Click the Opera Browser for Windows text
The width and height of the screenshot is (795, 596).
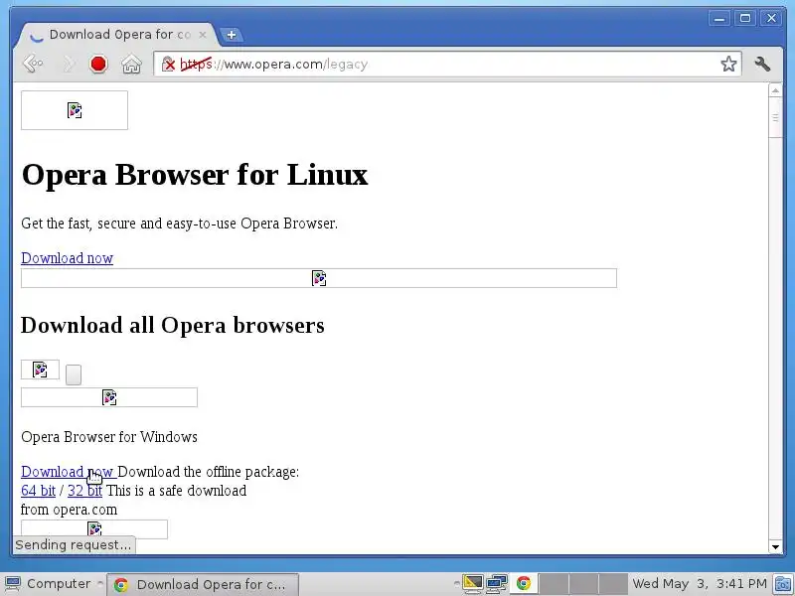109,437
